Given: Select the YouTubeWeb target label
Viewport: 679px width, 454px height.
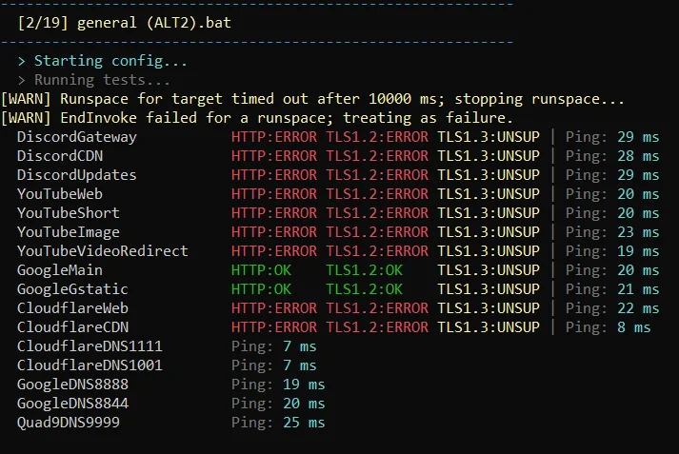Looking at the screenshot, I should pos(60,194).
